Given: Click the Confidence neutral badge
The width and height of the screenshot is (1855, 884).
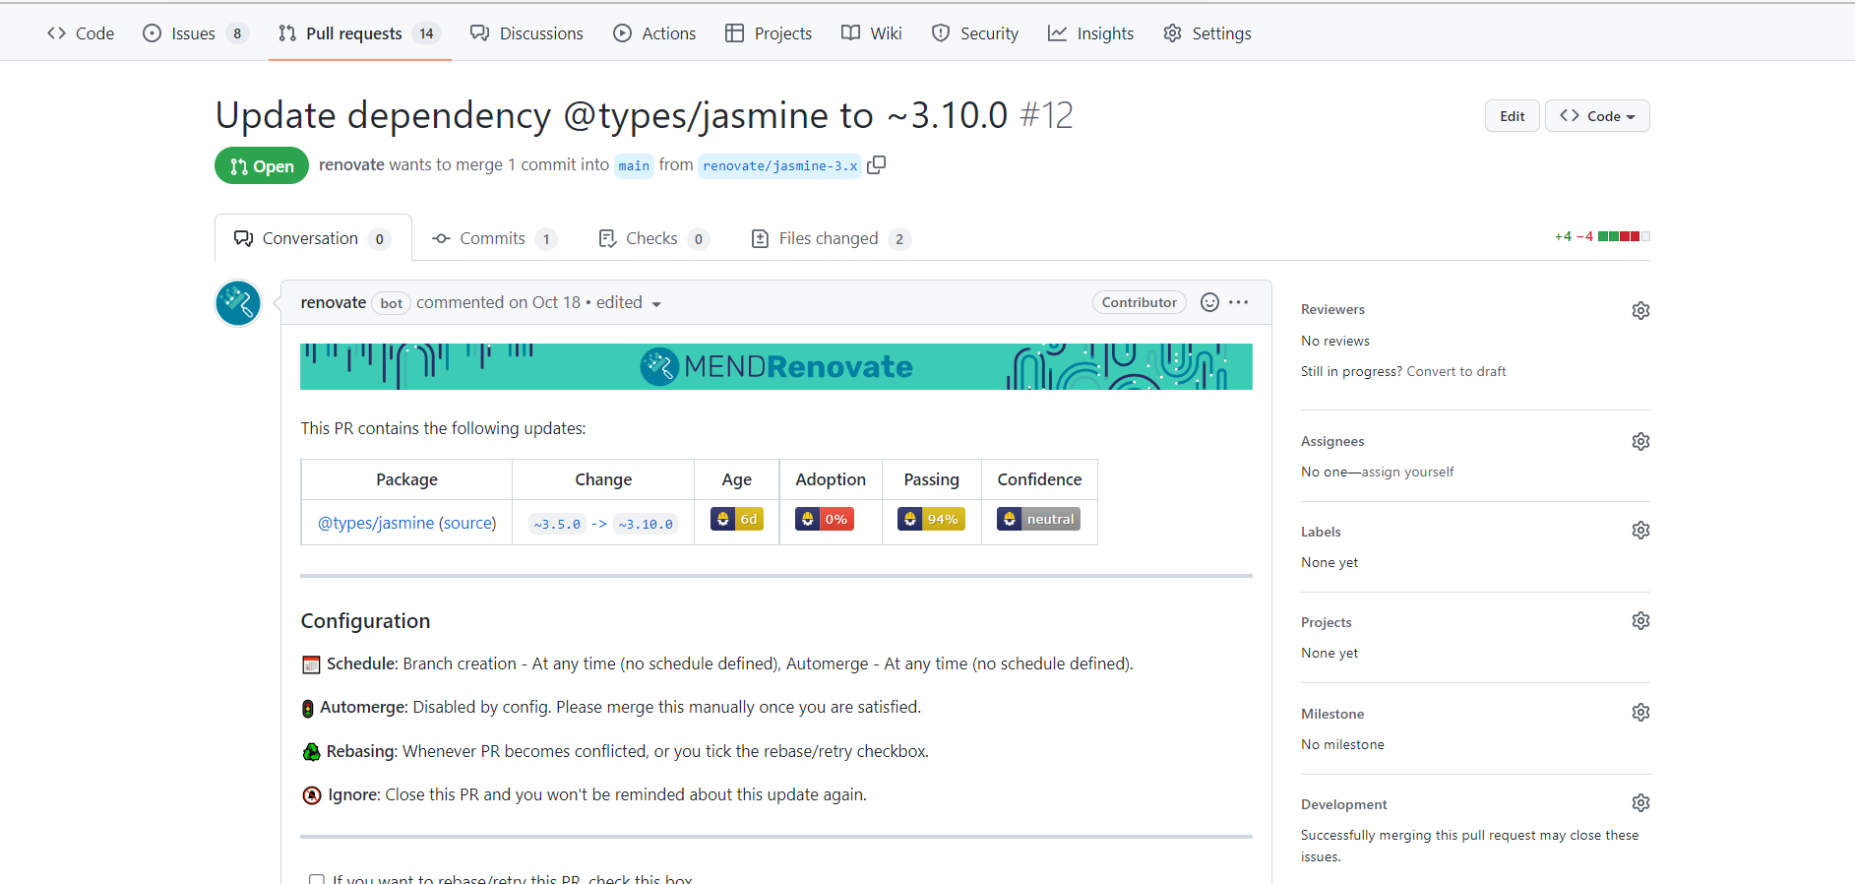Looking at the screenshot, I should pos(1038,519).
